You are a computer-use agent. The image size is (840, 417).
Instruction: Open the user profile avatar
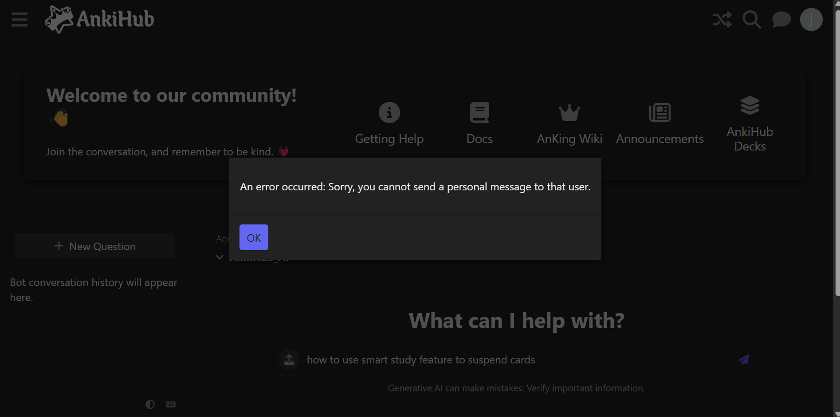(x=811, y=19)
